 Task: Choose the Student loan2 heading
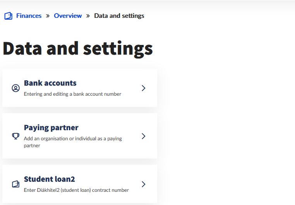49,179
